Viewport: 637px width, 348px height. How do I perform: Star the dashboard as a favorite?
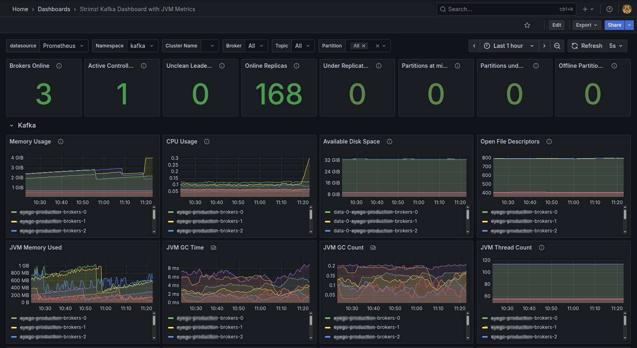pyautogui.click(x=527, y=25)
